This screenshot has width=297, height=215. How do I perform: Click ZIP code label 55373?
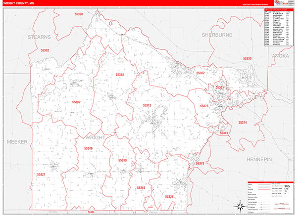[200, 163]
